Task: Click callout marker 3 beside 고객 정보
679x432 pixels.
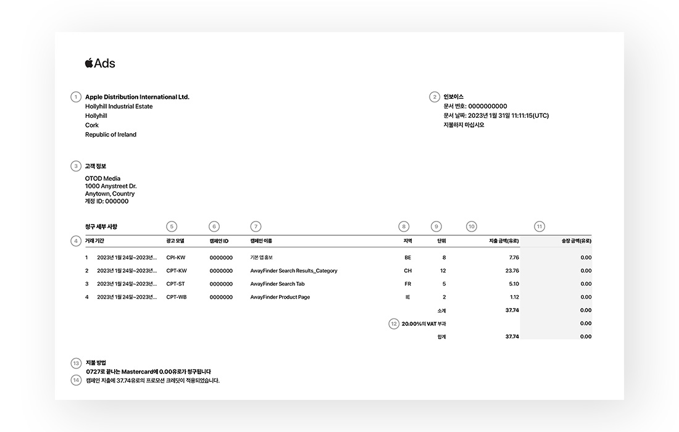Action: point(76,166)
